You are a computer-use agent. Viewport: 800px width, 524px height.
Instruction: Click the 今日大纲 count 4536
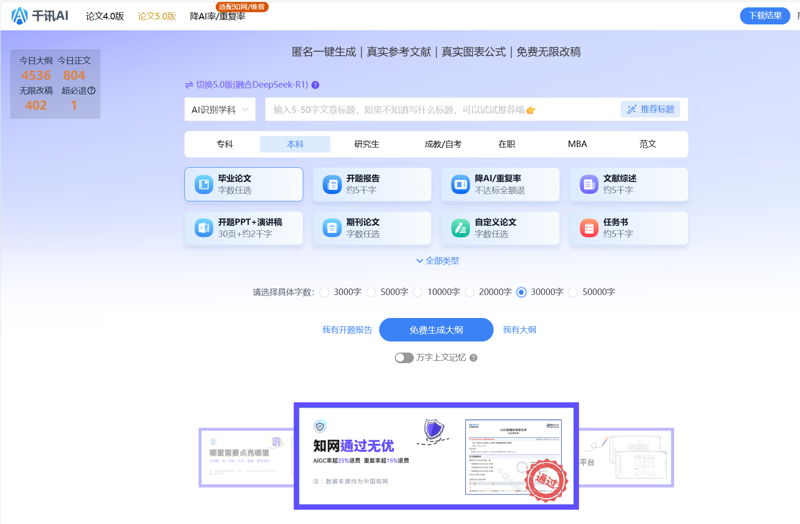pos(36,75)
